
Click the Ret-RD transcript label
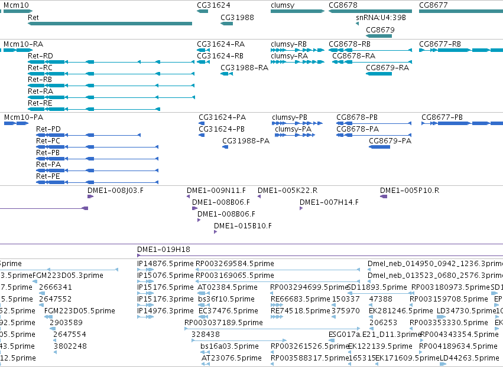pyautogui.click(x=40, y=55)
